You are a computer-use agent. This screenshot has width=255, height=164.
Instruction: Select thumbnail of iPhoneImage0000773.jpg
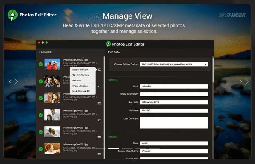(52, 64)
